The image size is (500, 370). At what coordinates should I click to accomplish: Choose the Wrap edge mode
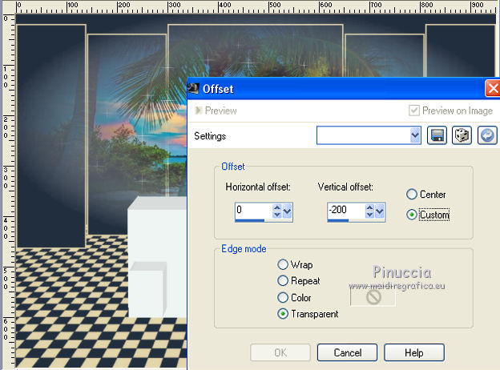point(283,264)
